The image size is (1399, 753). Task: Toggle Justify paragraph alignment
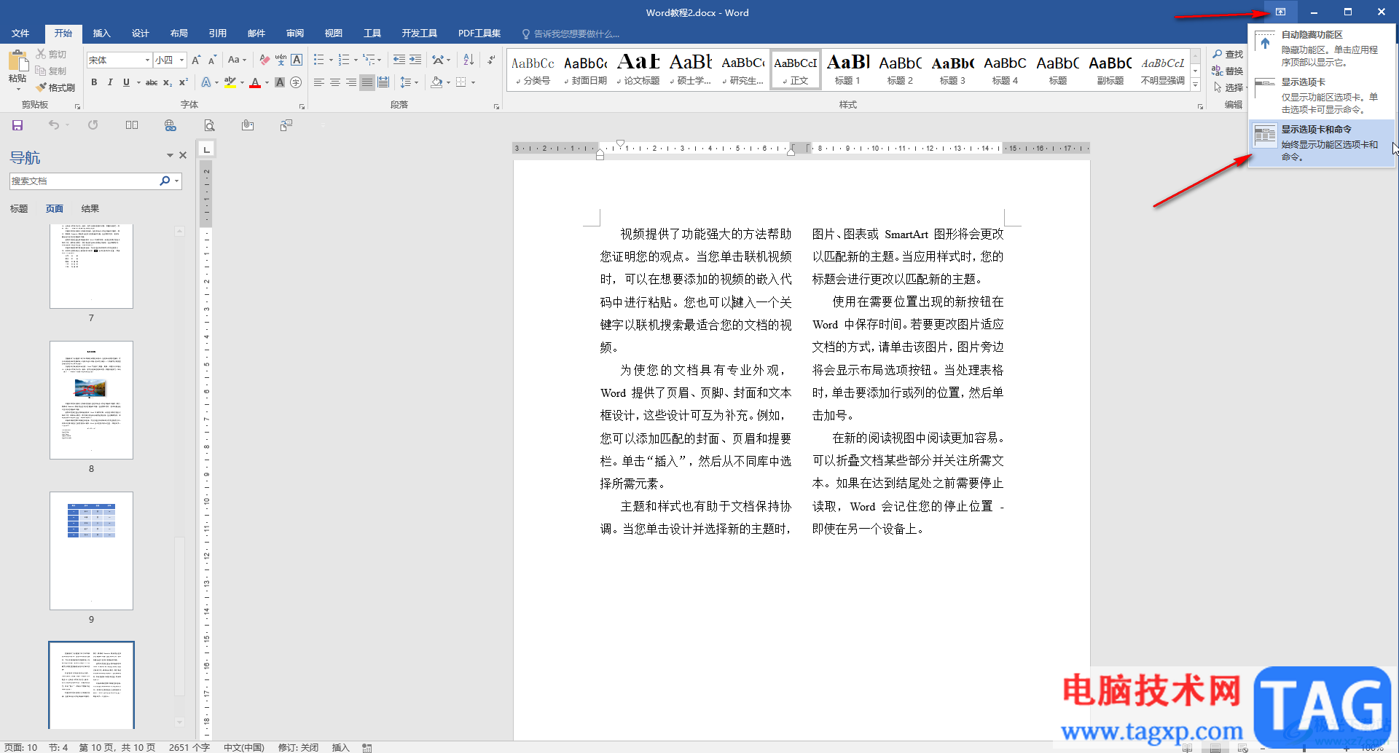tap(367, 82)
